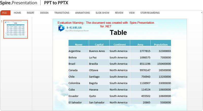Select the DESIGN ribbon tab

point(44,13)
